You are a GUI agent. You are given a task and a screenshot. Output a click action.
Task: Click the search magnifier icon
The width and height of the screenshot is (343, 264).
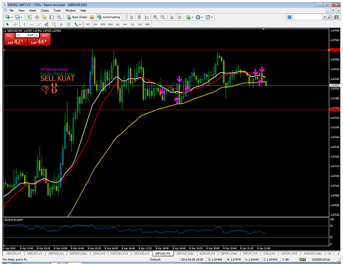[x=330, y=17]
